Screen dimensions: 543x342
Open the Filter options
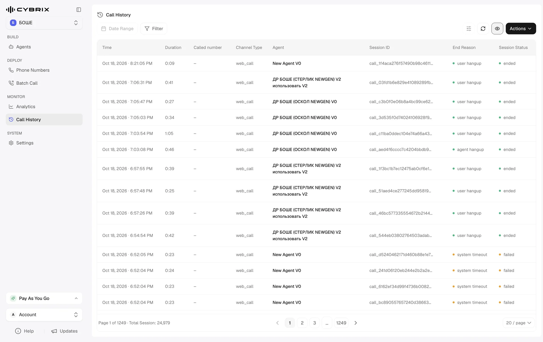click(154, 29)
